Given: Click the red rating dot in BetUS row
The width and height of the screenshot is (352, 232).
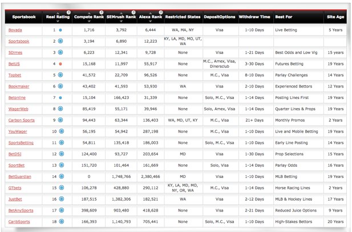Looking at the screenshot, I should (x=60, y=64).
